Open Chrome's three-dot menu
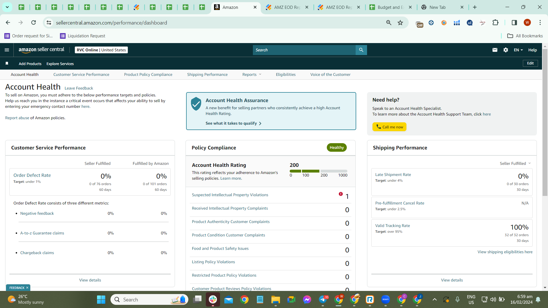 540,23
